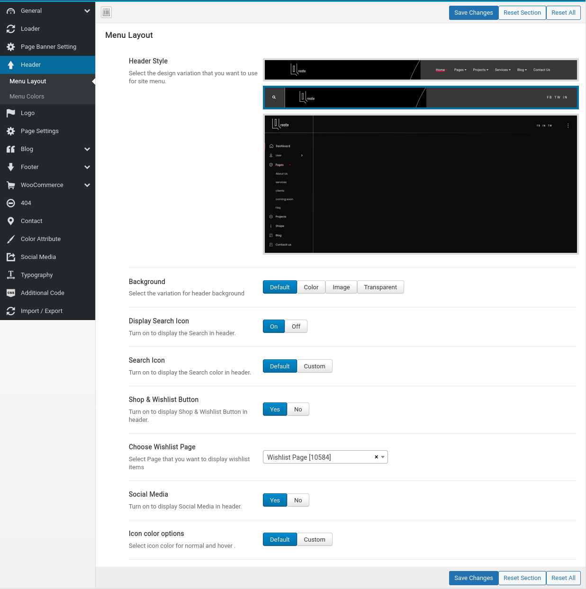The height and width of the screenshot is (589, 586).
Task: Click the Social Media share icon
Action: coord(11,257)
